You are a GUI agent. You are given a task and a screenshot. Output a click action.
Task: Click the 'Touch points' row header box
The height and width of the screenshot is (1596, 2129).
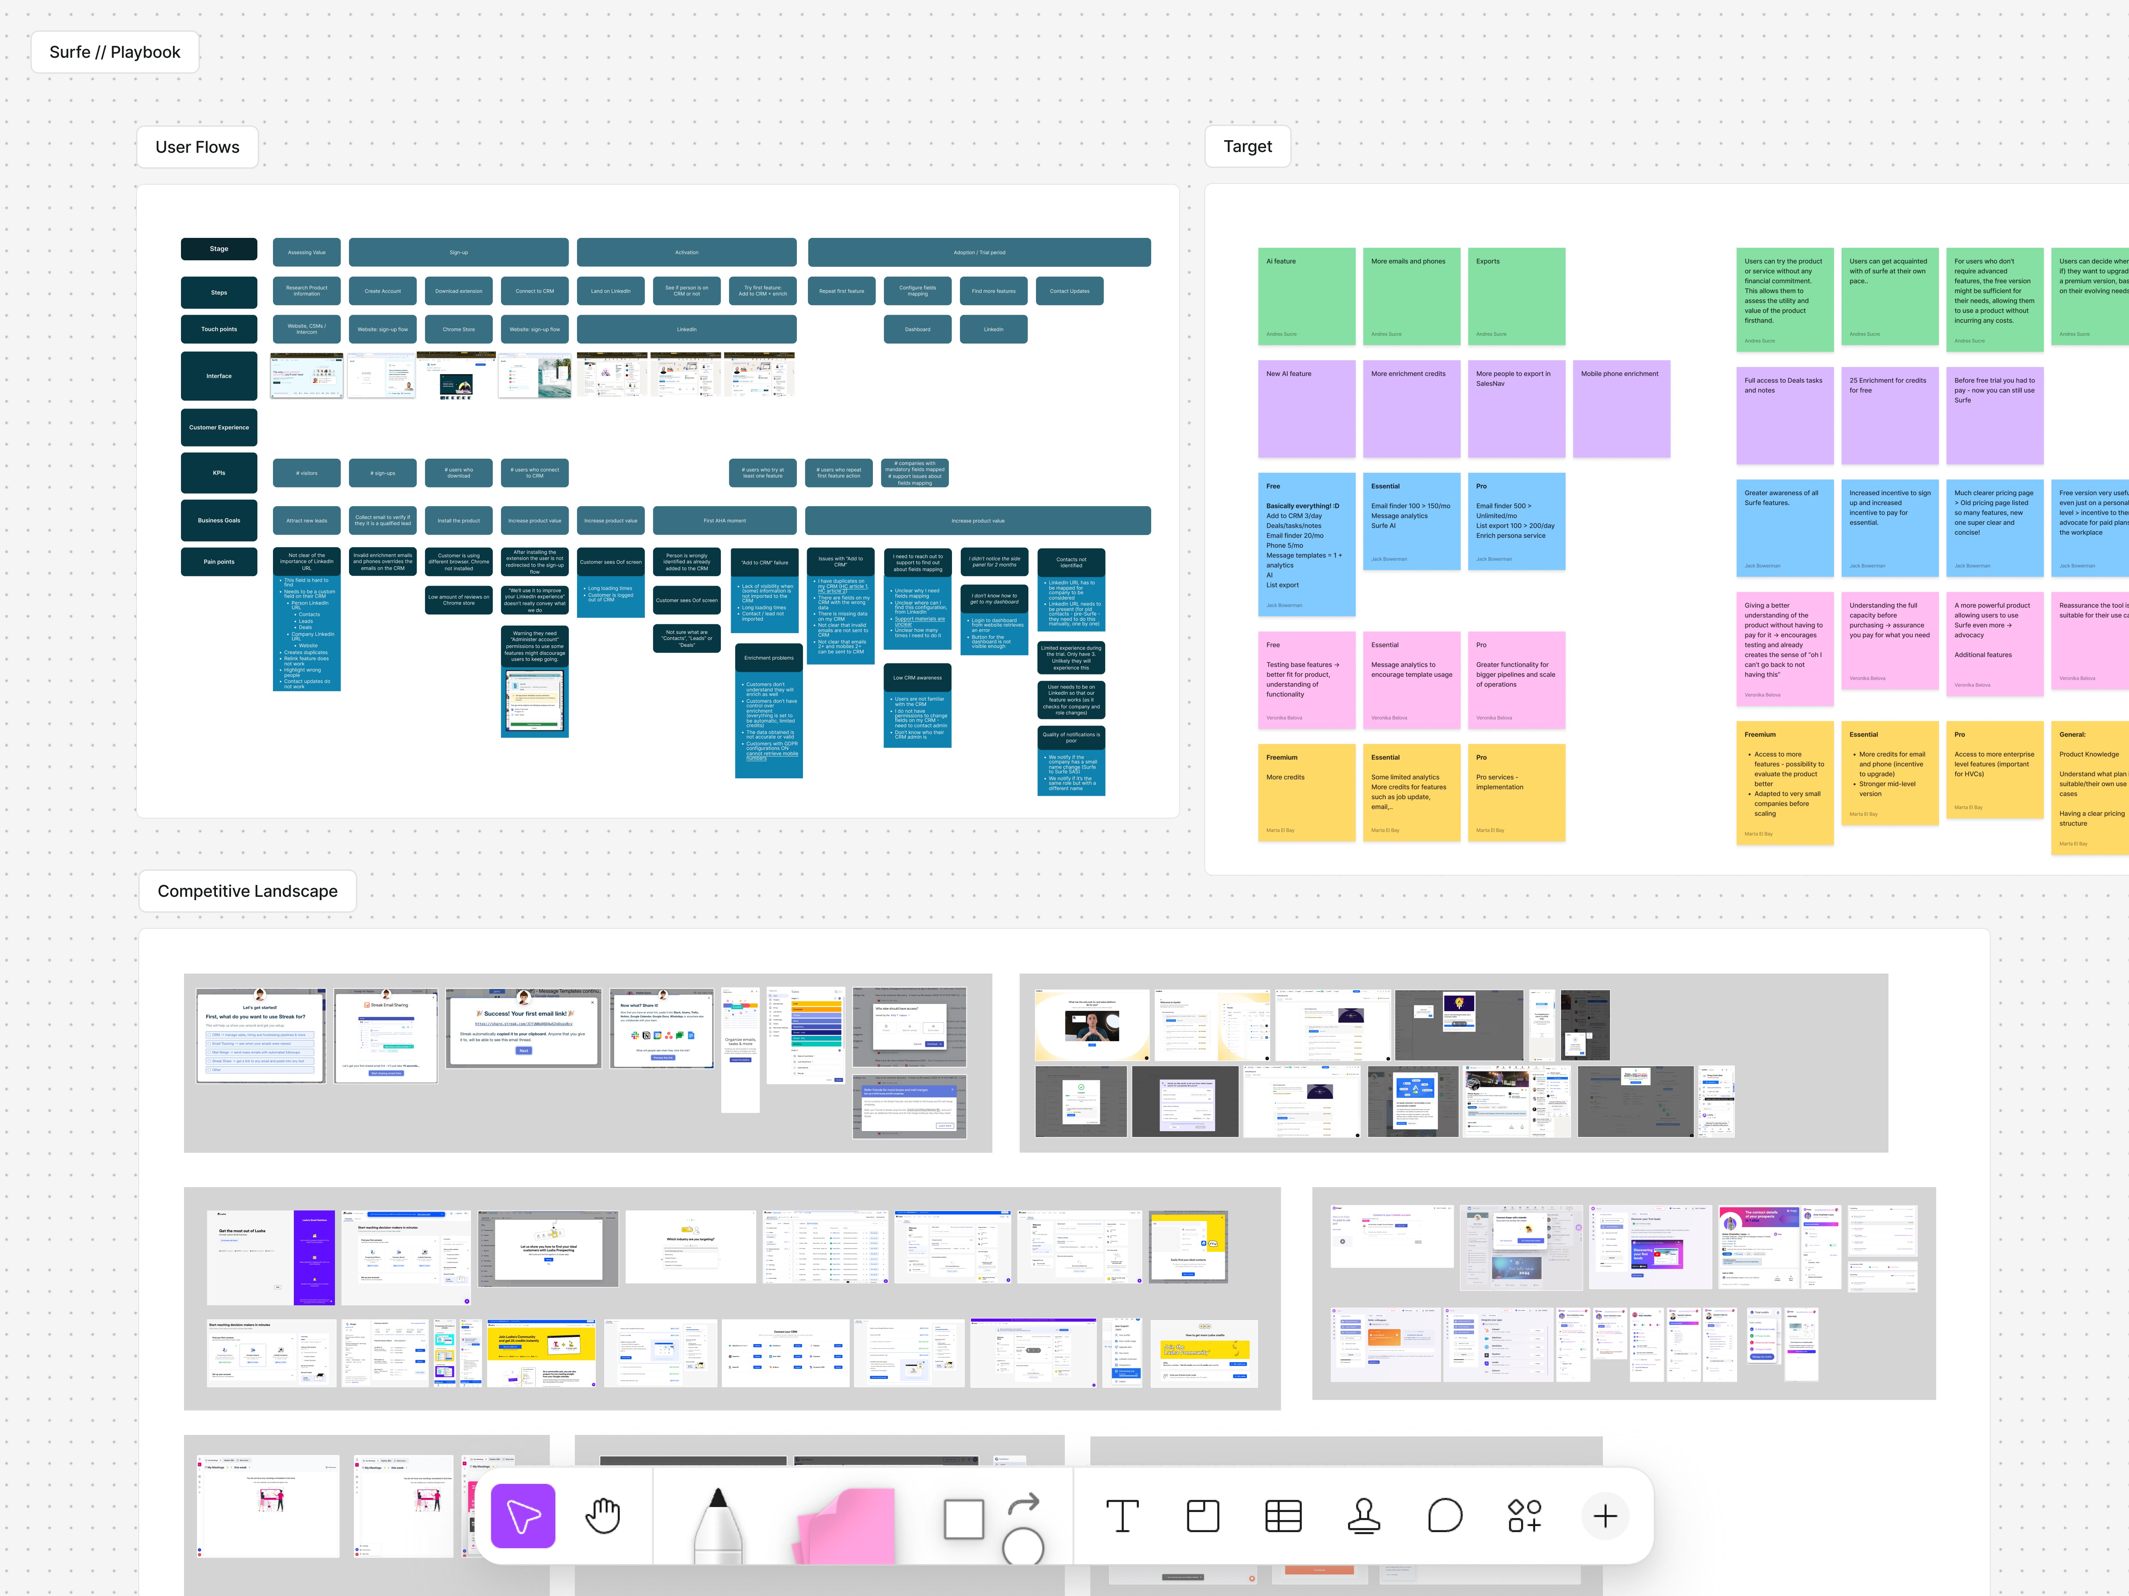coord(219,329)
